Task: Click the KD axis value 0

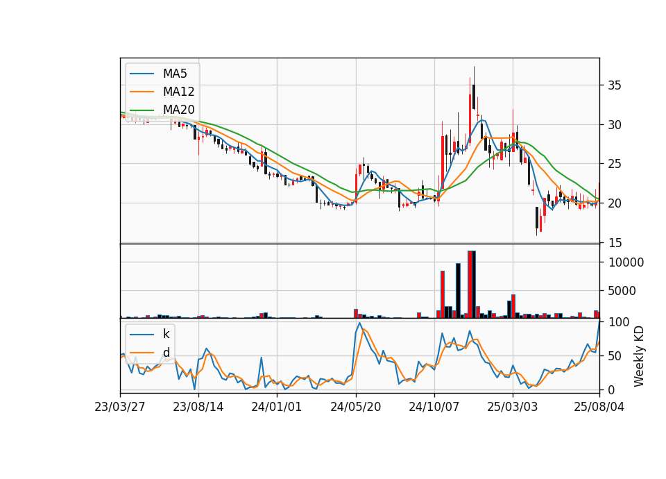Action: coord(611,389)
